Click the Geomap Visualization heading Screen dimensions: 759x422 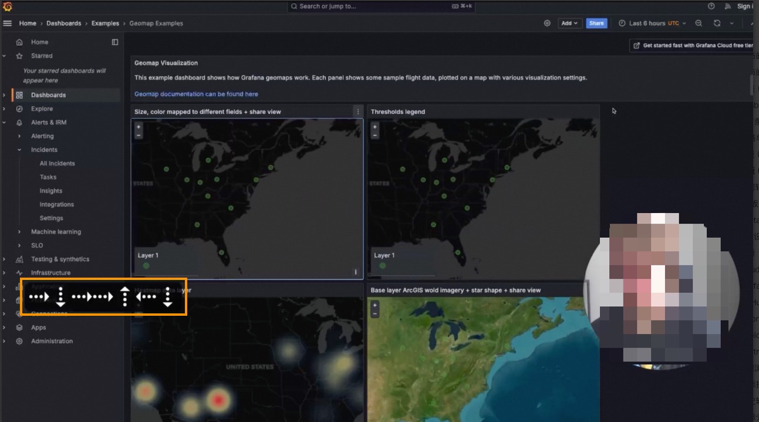[x=166, y=63]
